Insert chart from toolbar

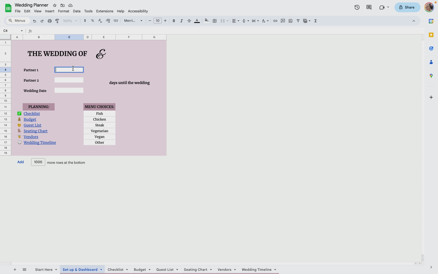tap(290, 21)
